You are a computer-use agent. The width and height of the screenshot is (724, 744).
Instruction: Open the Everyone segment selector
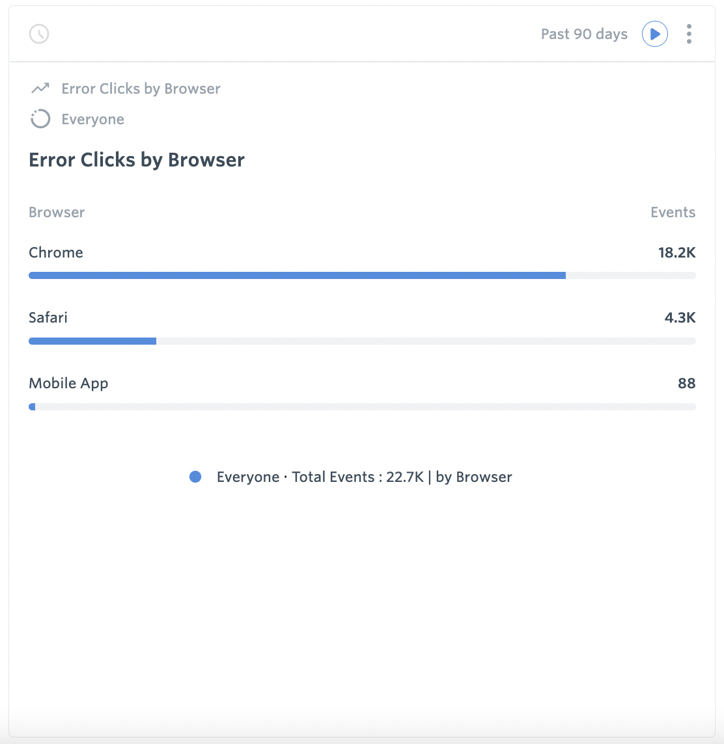(x=92, y=119)
